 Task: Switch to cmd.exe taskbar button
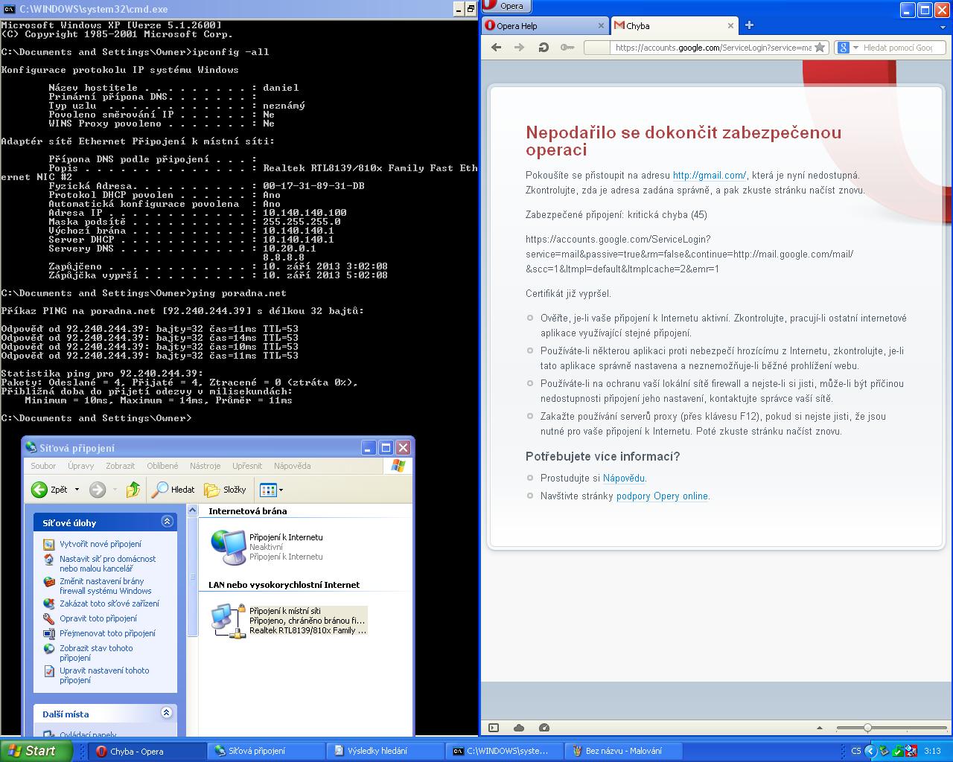pyautogui.click(x=505, y=751)
